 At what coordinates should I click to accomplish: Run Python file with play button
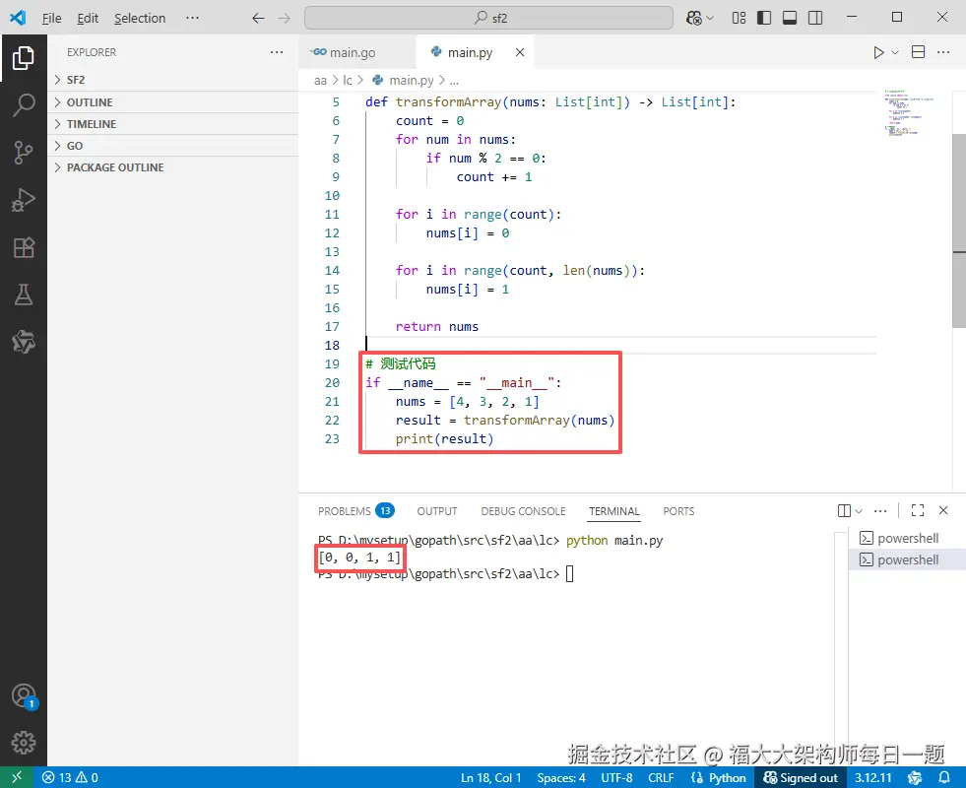click(x=878, y=52)
